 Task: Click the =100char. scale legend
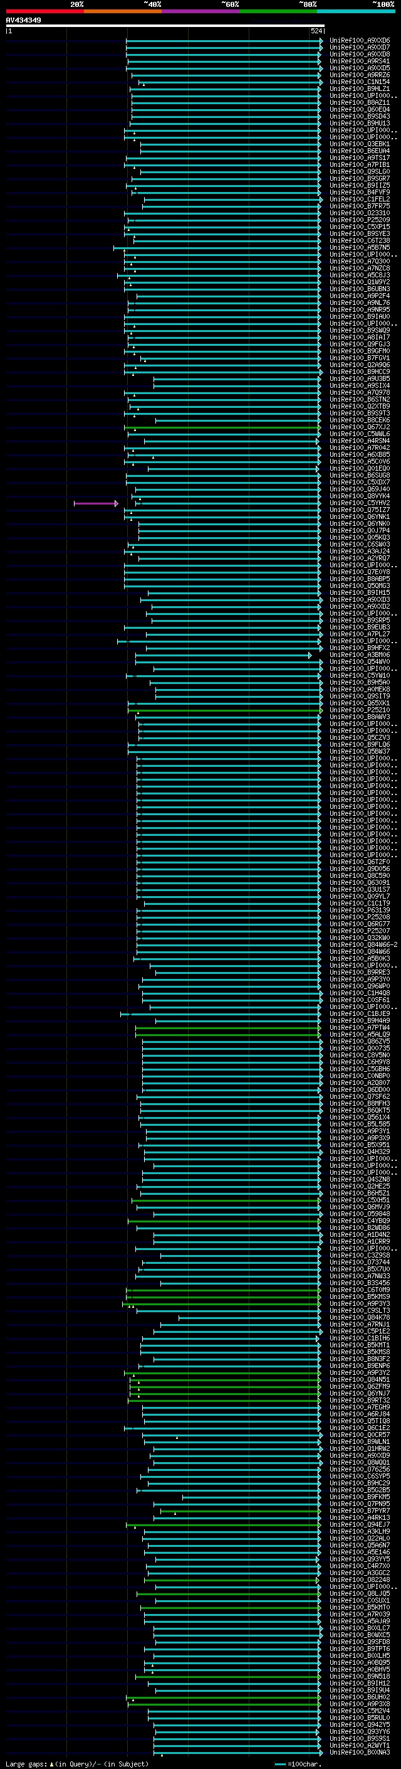click(298, 1763)
